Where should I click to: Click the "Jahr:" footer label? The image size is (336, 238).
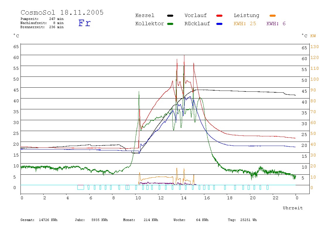(x=80, y=220)
